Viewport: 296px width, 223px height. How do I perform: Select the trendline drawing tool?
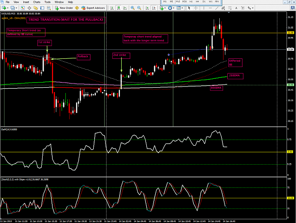click(217, 8)
